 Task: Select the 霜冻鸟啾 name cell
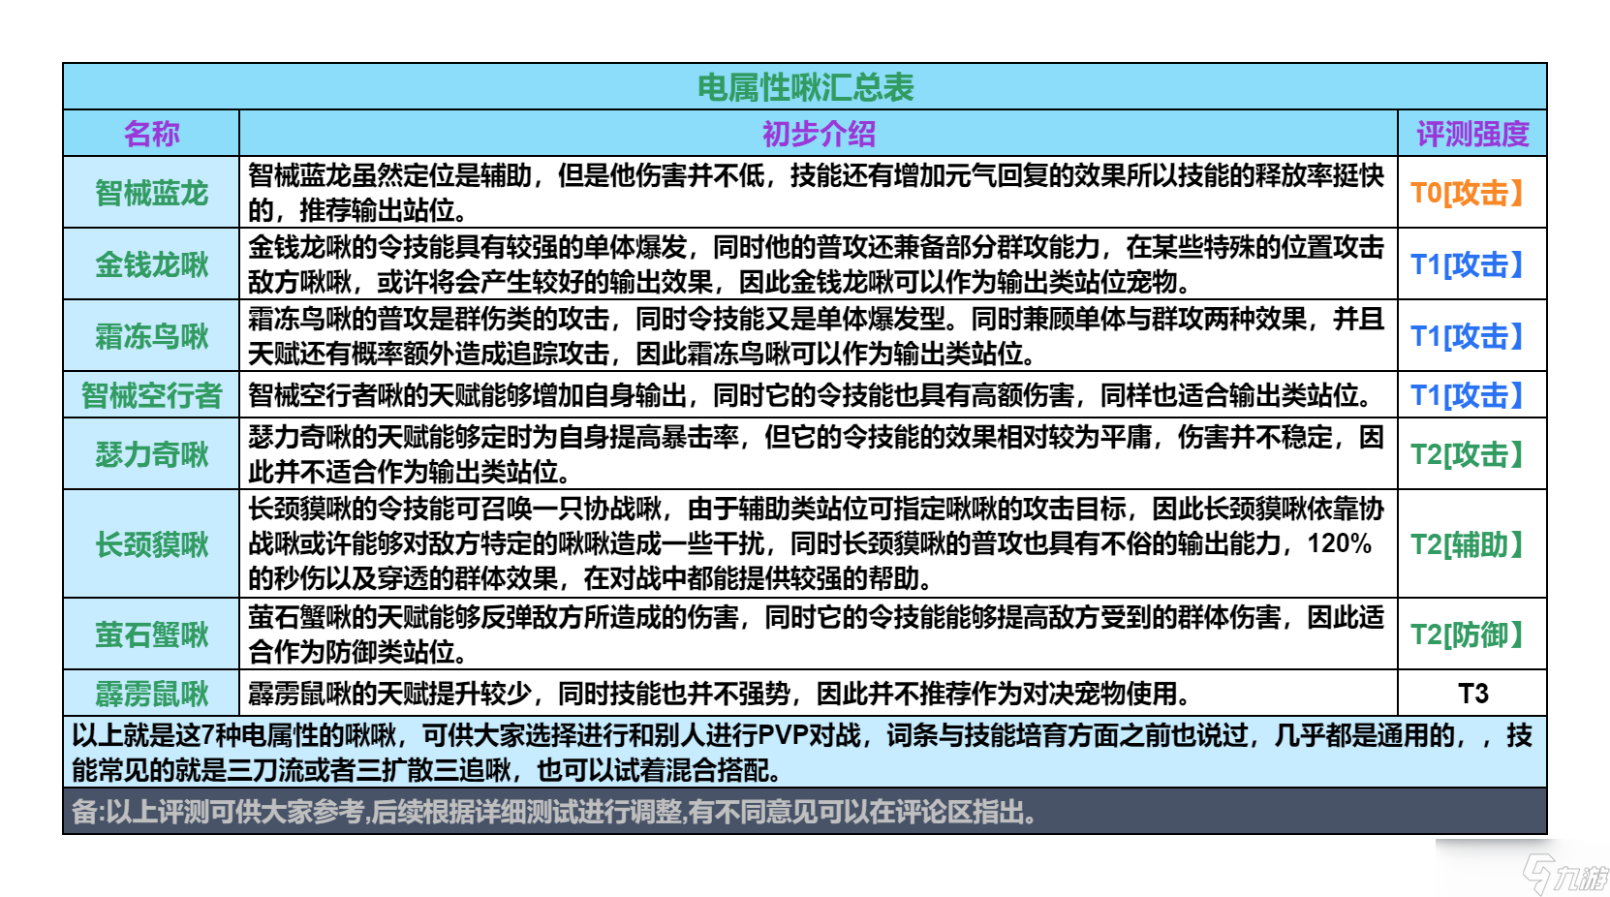click(151, 336)
